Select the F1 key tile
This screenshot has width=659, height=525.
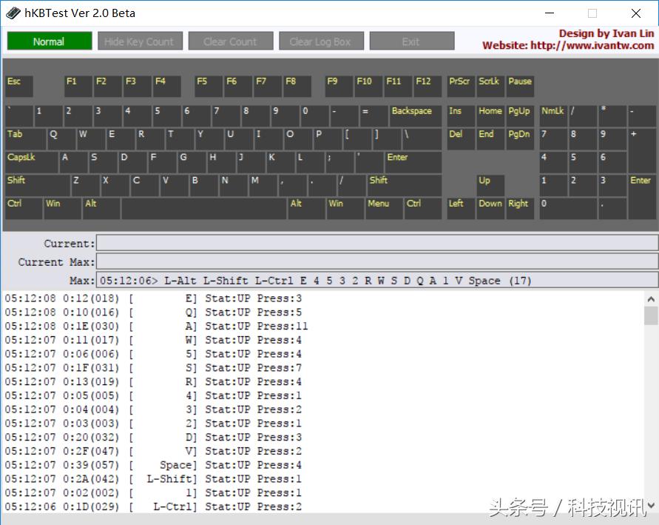[x=78, y=86]
